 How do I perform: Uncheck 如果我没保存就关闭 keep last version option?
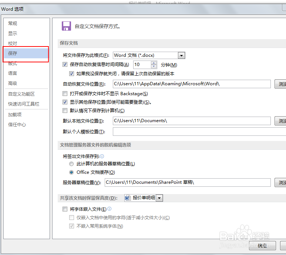click(71, 74)
